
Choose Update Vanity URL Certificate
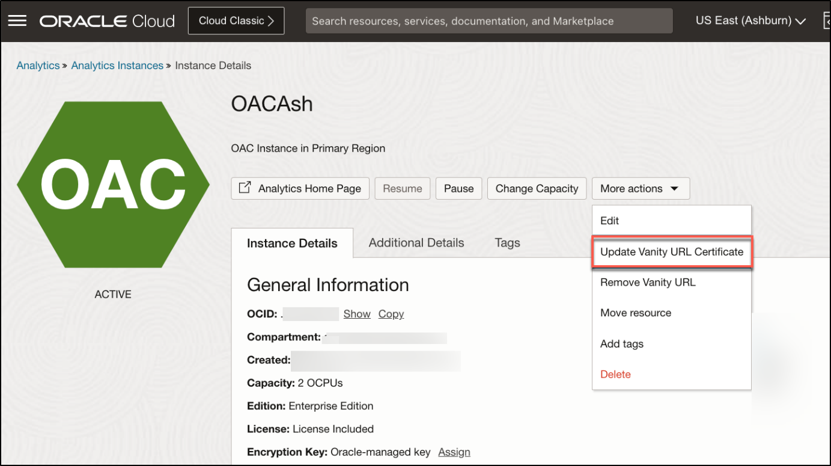point(671,252)
